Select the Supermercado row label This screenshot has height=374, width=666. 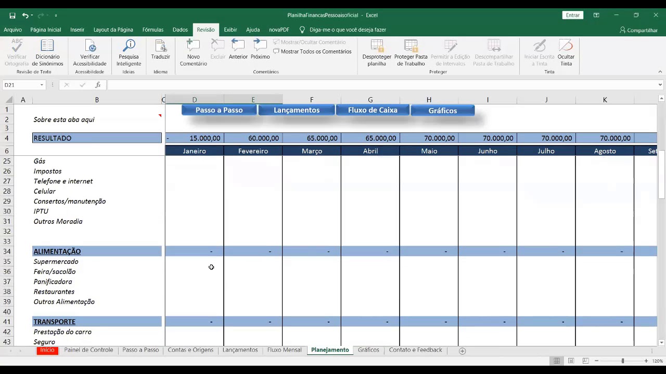(x=56, y=262)
